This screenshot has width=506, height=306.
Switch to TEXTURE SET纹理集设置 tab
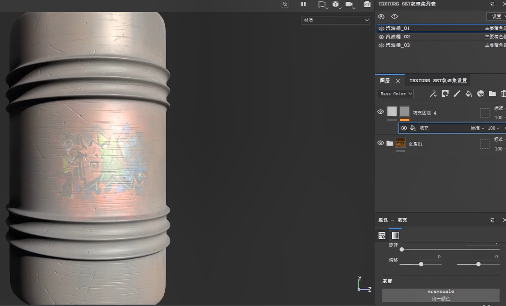(438, 80)
